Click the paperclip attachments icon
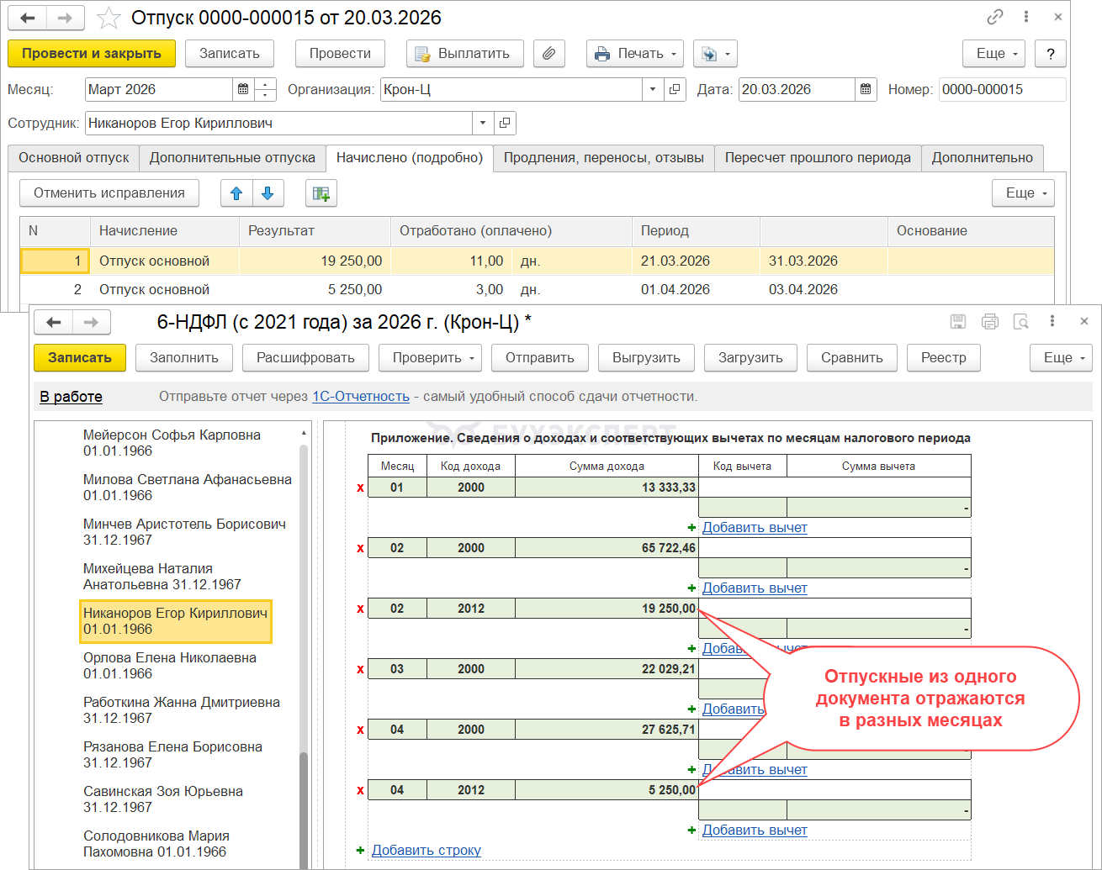Screen dimensions: 1102x870 click(x=548, y=54)
